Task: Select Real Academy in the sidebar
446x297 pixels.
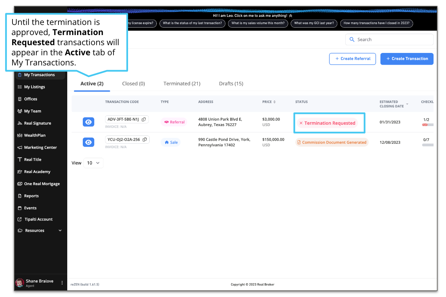Action: (x=37, y=172)
